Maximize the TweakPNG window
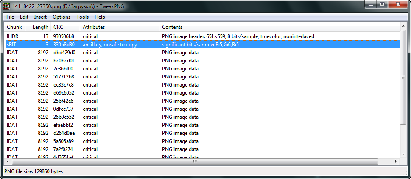The image size is (411, 179). 383,4
